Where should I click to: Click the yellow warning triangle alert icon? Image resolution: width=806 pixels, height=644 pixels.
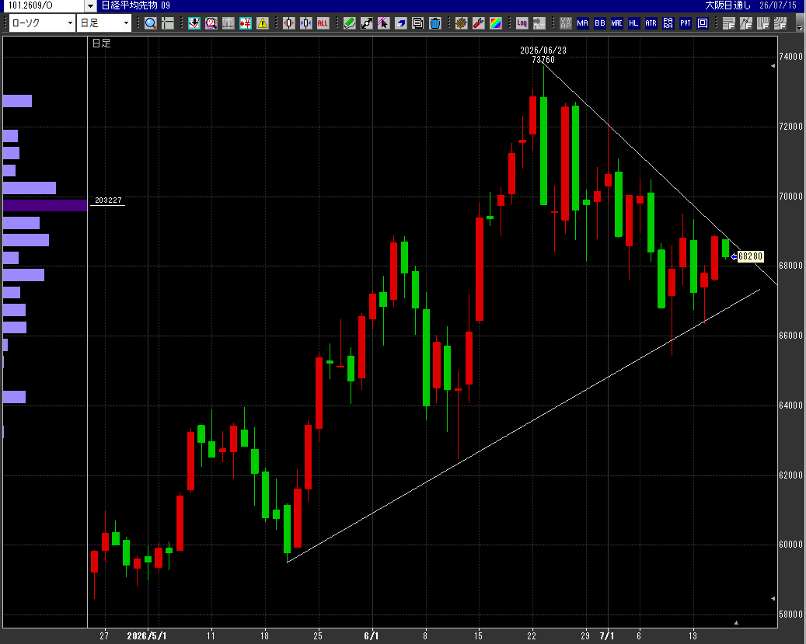tap(263, 23)
